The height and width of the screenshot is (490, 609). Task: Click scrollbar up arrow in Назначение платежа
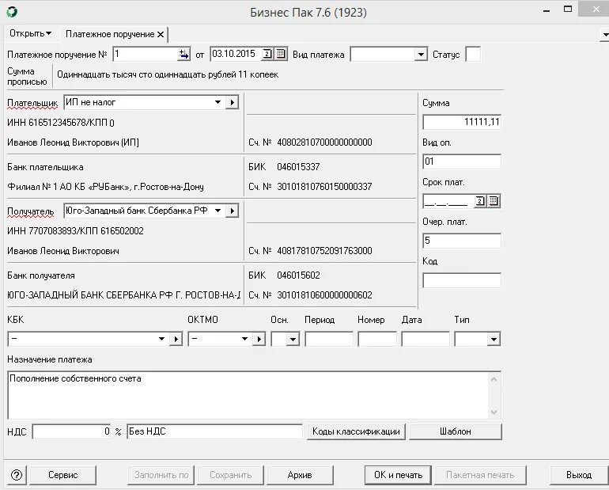point(494,379)
